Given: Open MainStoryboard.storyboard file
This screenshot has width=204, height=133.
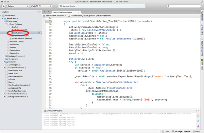Looking at the screenshot, I should (19, 85).
